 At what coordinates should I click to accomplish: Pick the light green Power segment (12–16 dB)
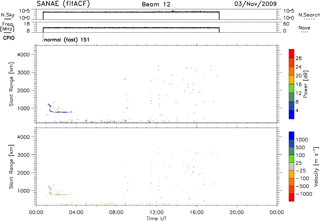[292, 88]
